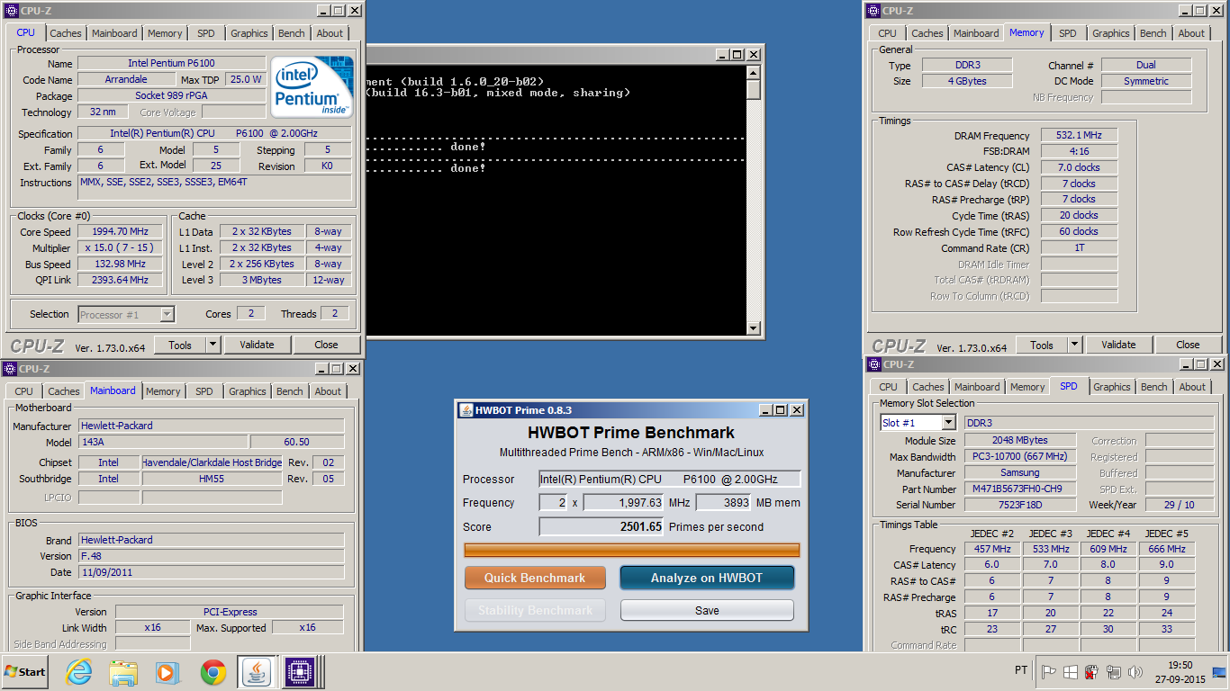Open Windows Explorer folder icon in taskbar
This screenshot has height=691, width=1230.
coord(122,672)
